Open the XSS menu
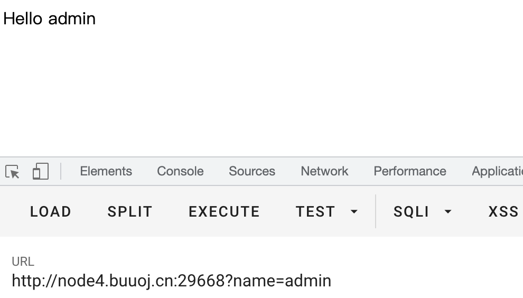The height and width of the screenshot is (298, 523). [x=503, y=211]
